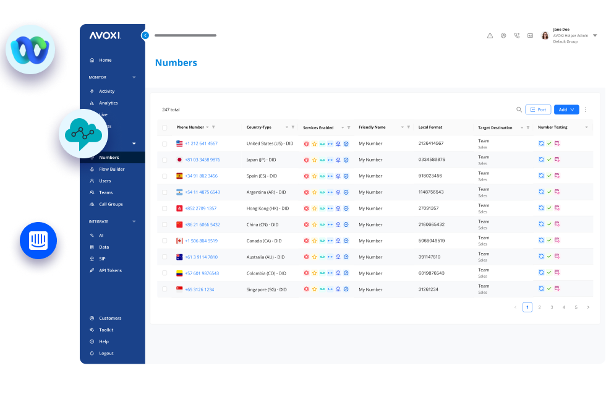Click the Port button
This screenshot has height=402, width=606.
pos(538,109)
